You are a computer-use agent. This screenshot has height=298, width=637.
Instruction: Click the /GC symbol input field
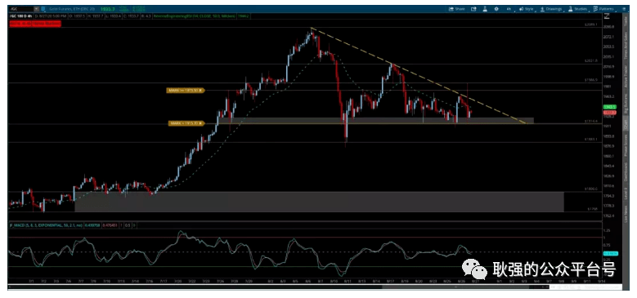[21, 8]
